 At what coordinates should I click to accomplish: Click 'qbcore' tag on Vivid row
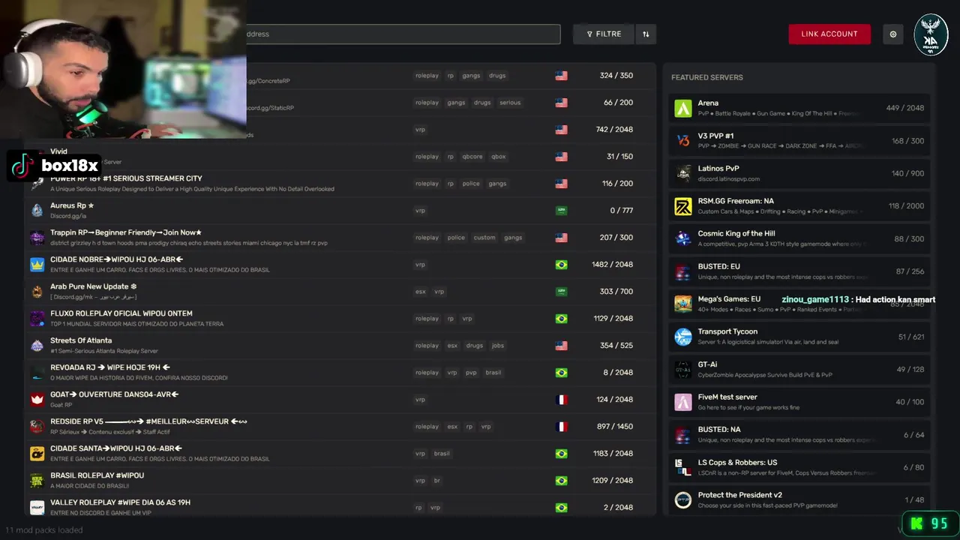[x=472, y=157]
